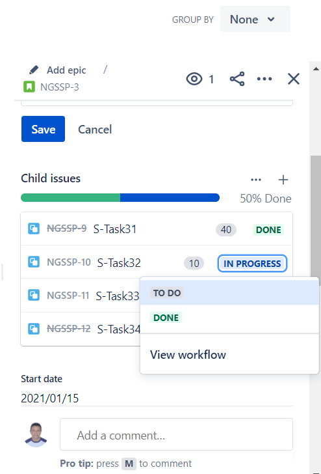Screen dimensions: 321x474
Task: Click the Save button
Action: [43, 129]
